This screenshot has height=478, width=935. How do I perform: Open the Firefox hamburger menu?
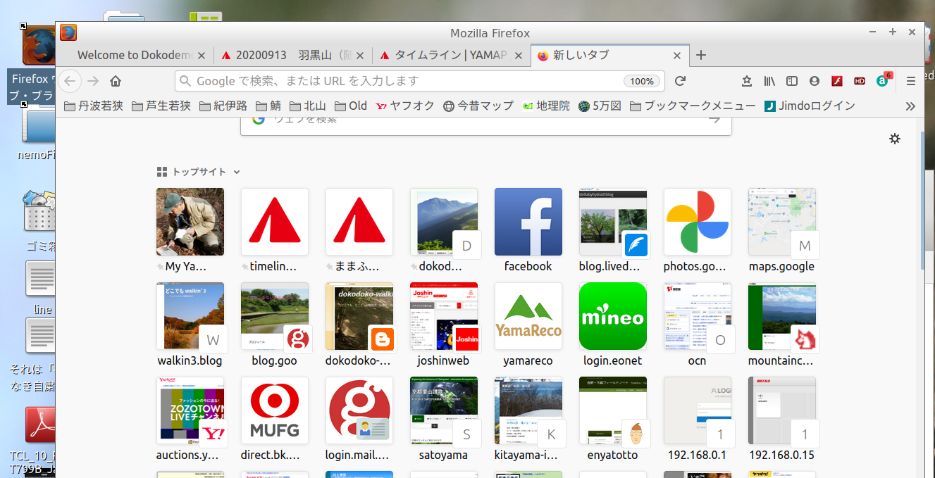pyautogui.click(x=911, y=81)
